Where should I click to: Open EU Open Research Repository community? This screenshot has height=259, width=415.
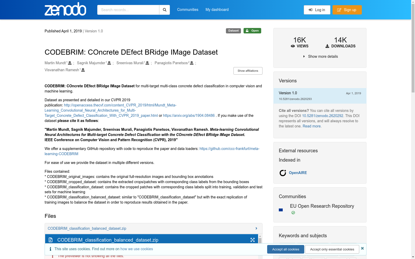pyautogui.click(x=322, y=206)
